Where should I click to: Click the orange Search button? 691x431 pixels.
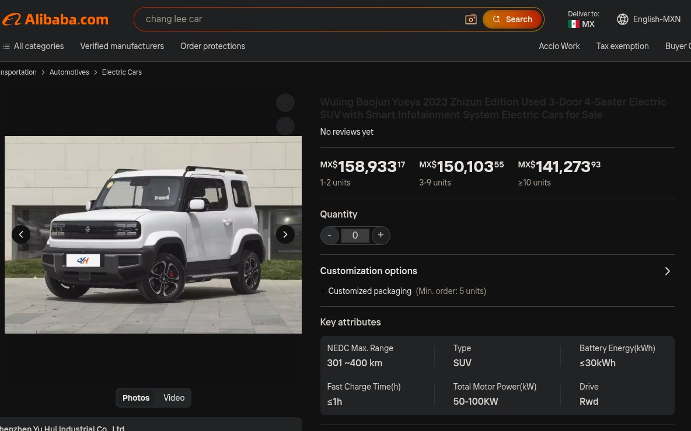[x=512, y=19]
